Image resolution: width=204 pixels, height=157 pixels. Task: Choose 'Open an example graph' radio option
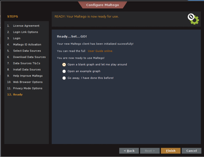pyautogui.click(x=64, y=71)
